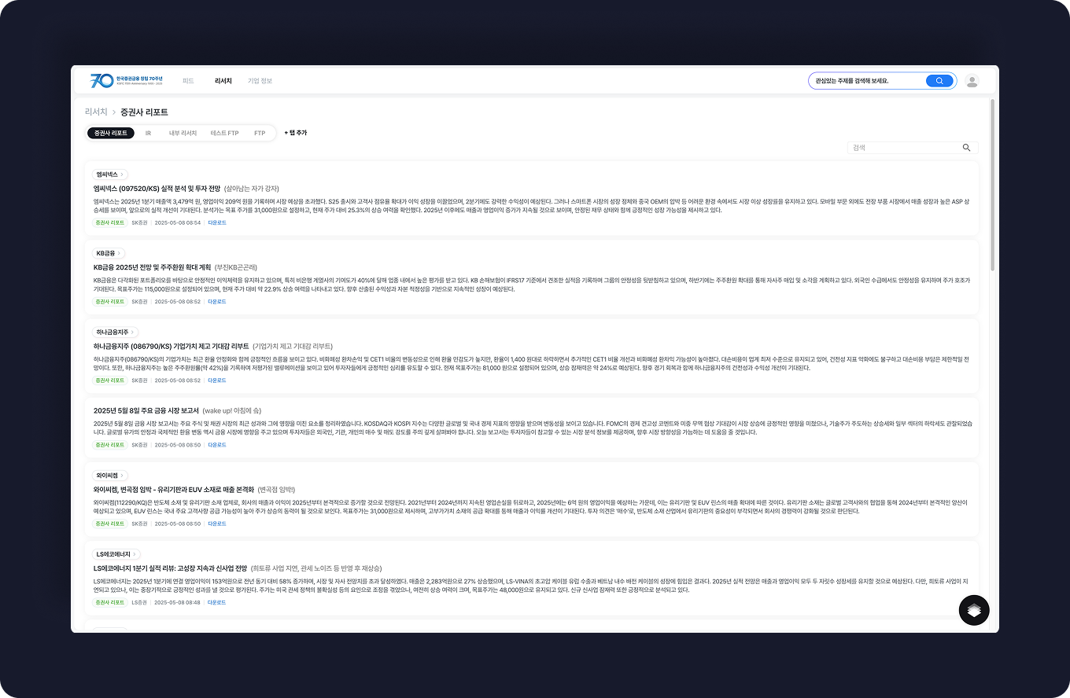This screenshot has height=698, width=1070.
Task: Open the 와이씨켐 company chip
Action: [x=111, y=476]
